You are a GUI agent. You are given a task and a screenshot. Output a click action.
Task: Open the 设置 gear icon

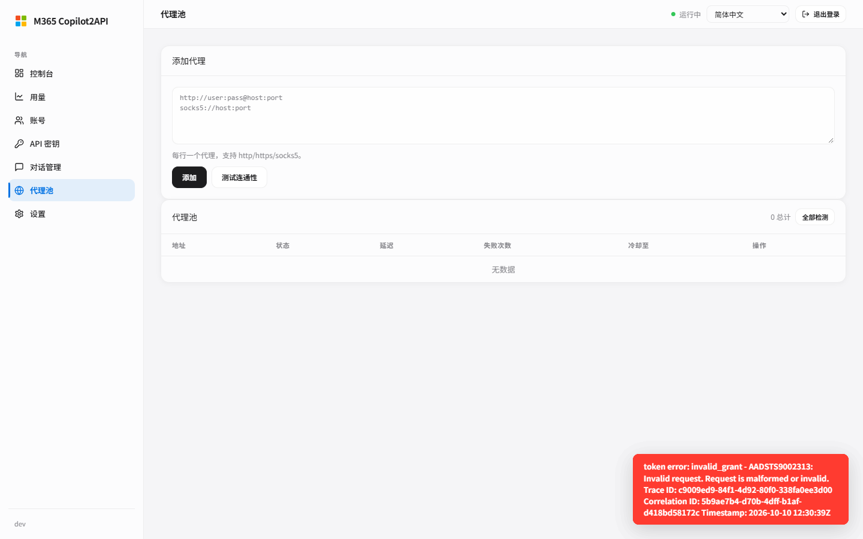[x=19, y=213]
